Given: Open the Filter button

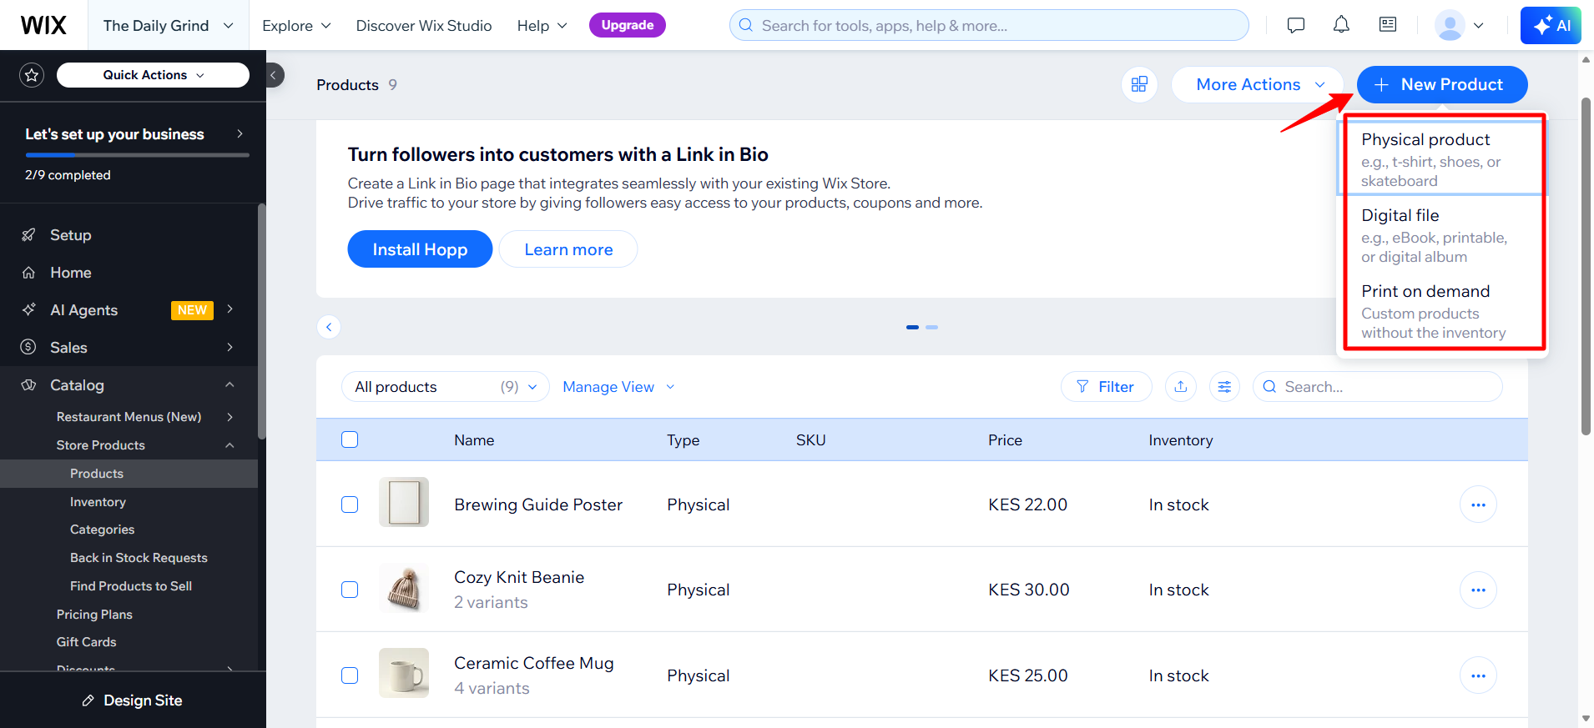Looking at the screenshot, I should (x=1106, y=386).
